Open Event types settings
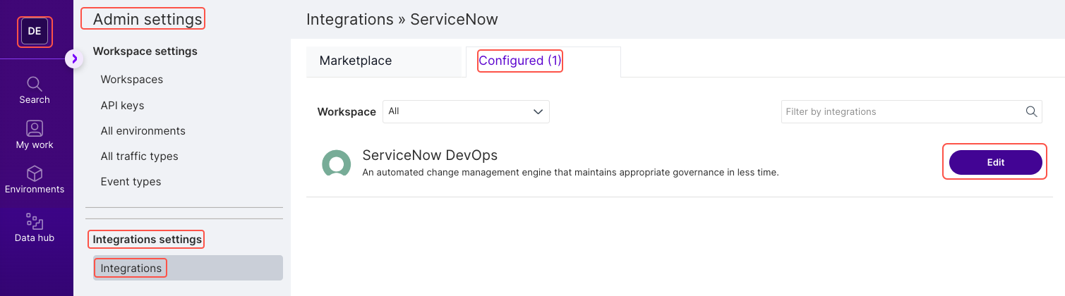 pos(131,182)
